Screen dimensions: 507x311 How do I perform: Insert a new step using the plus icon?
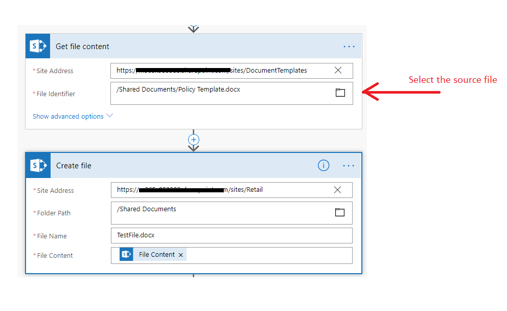[193, 139]
